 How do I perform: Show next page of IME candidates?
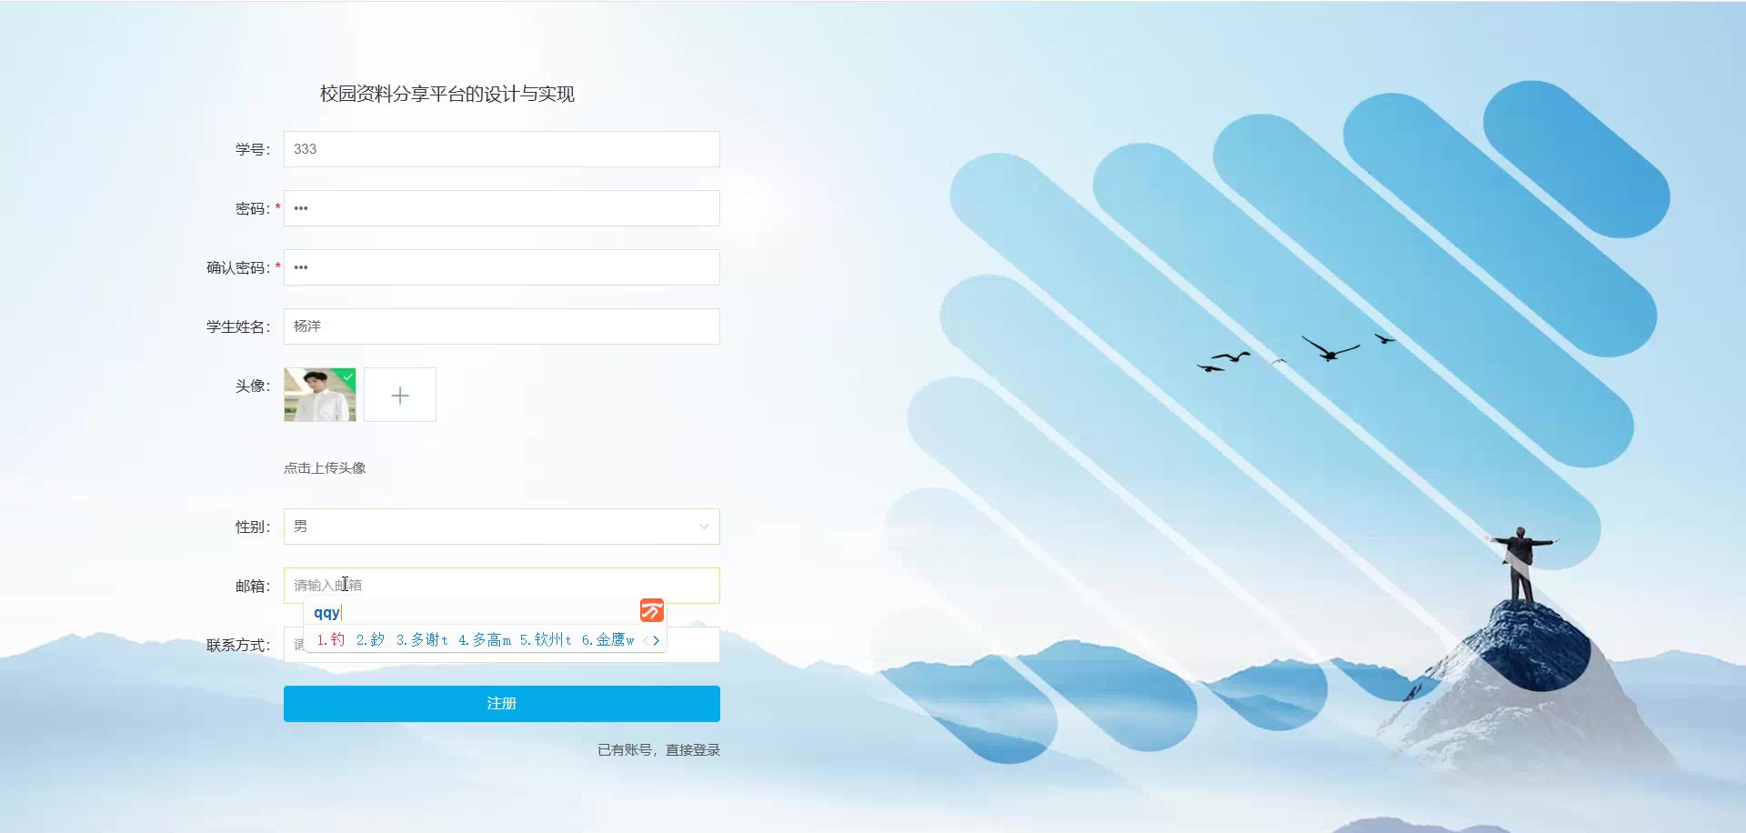coord(657,640)
